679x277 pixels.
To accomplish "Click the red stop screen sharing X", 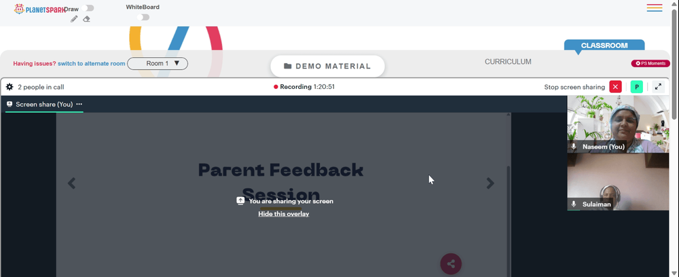I will point(615,87).
